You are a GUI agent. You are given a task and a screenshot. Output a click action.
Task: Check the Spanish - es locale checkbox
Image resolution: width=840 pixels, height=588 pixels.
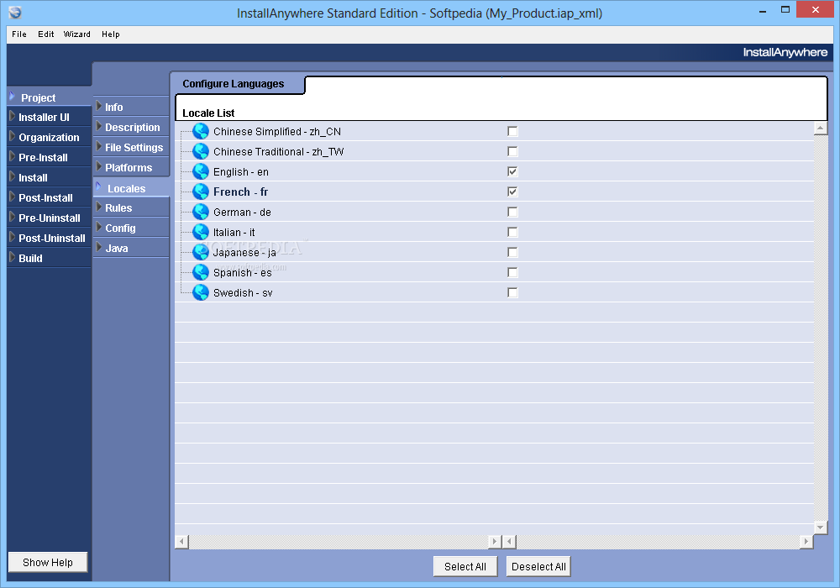(x=512, y=272)
